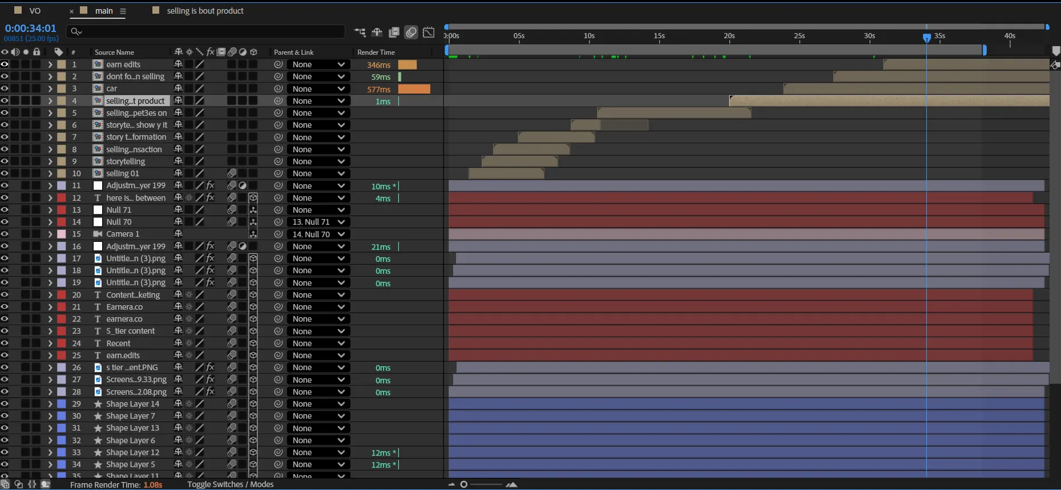Open the Graph Editor

(429, 33)
